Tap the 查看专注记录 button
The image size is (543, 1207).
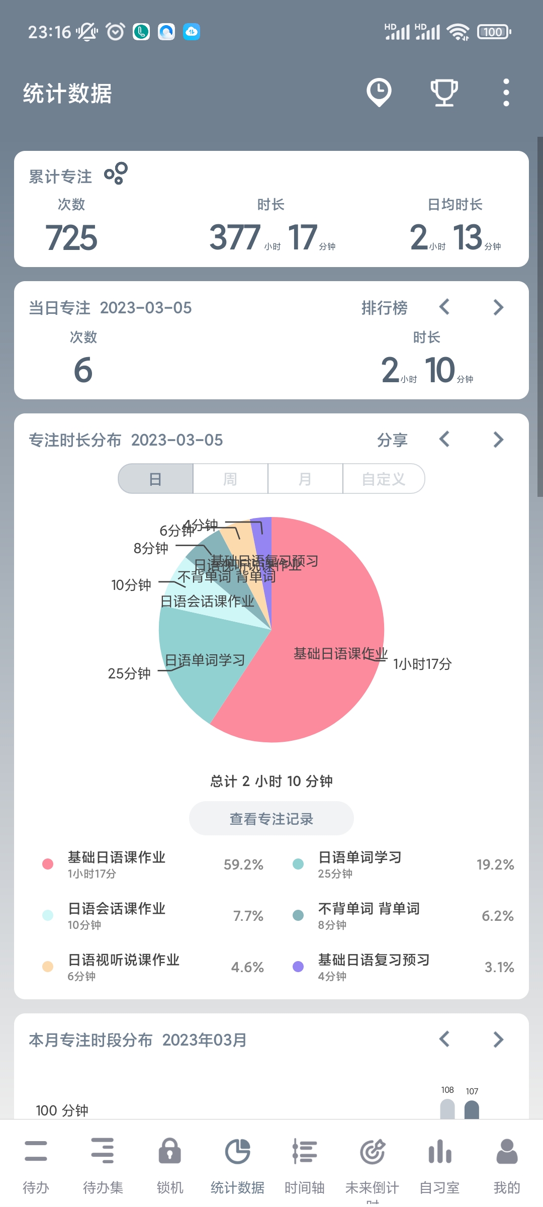click(x=271, y=819)
